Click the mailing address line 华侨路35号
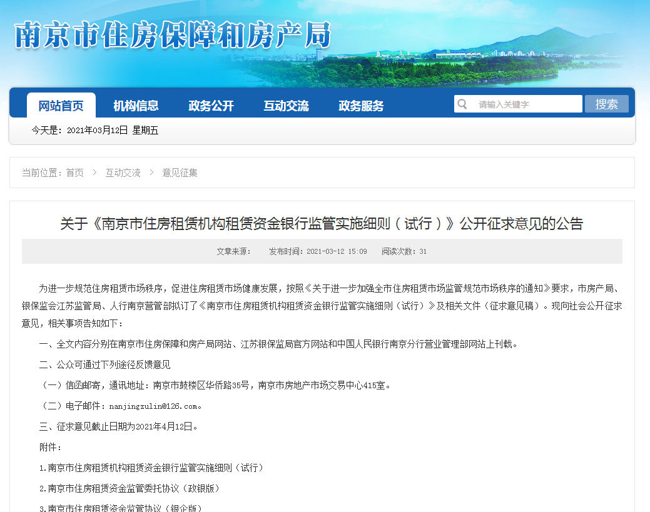Image resolution: width=650 pixels, height=512 pixels. 215,386
